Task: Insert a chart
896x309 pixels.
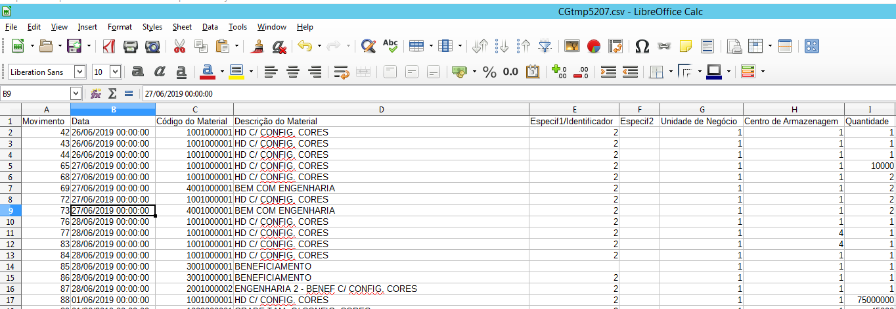Action: tap(594, 46)
